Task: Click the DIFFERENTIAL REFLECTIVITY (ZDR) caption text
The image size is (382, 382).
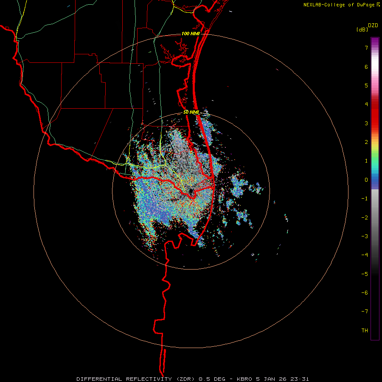Action: [136, 379]
